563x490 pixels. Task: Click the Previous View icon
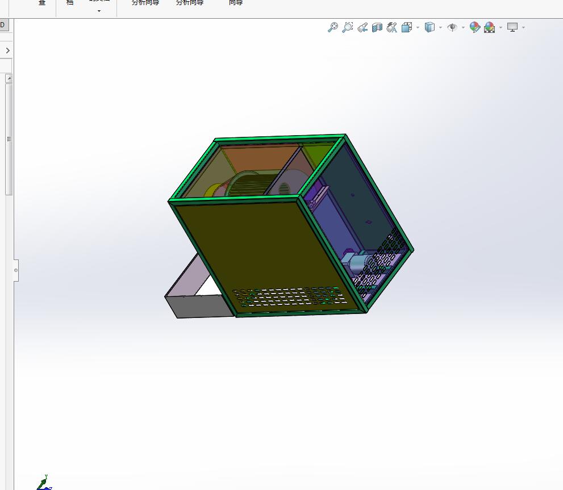pos(362,27)
